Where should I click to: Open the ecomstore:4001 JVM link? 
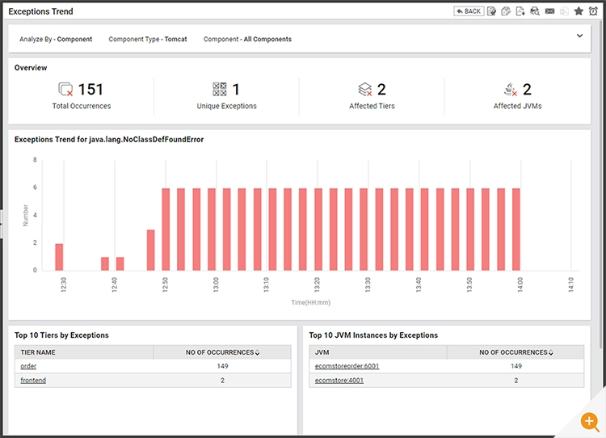(339, 381)
